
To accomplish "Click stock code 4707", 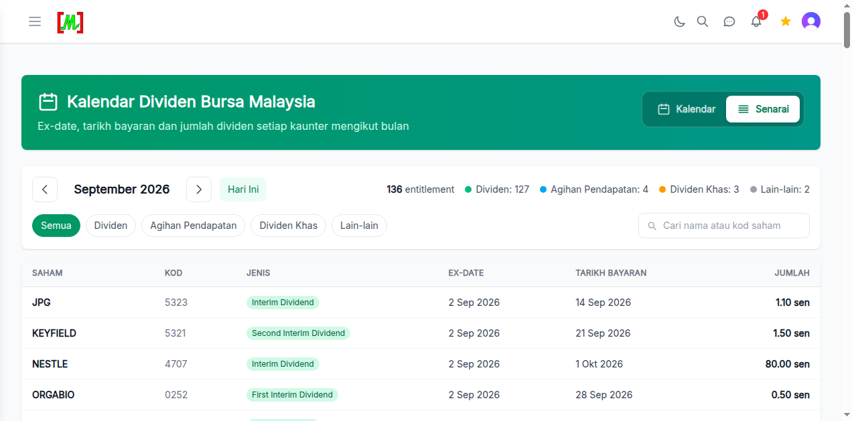I will (176, 364).
